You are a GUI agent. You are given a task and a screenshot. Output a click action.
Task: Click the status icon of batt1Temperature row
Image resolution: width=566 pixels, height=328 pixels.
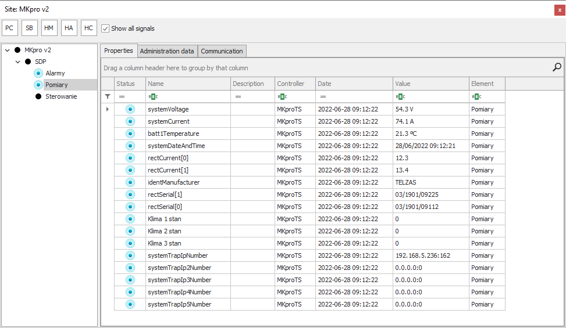click(x=130, y=134)
